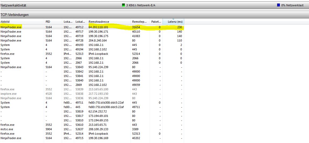Select remote address 217.72.193.150

click(99, 94)
